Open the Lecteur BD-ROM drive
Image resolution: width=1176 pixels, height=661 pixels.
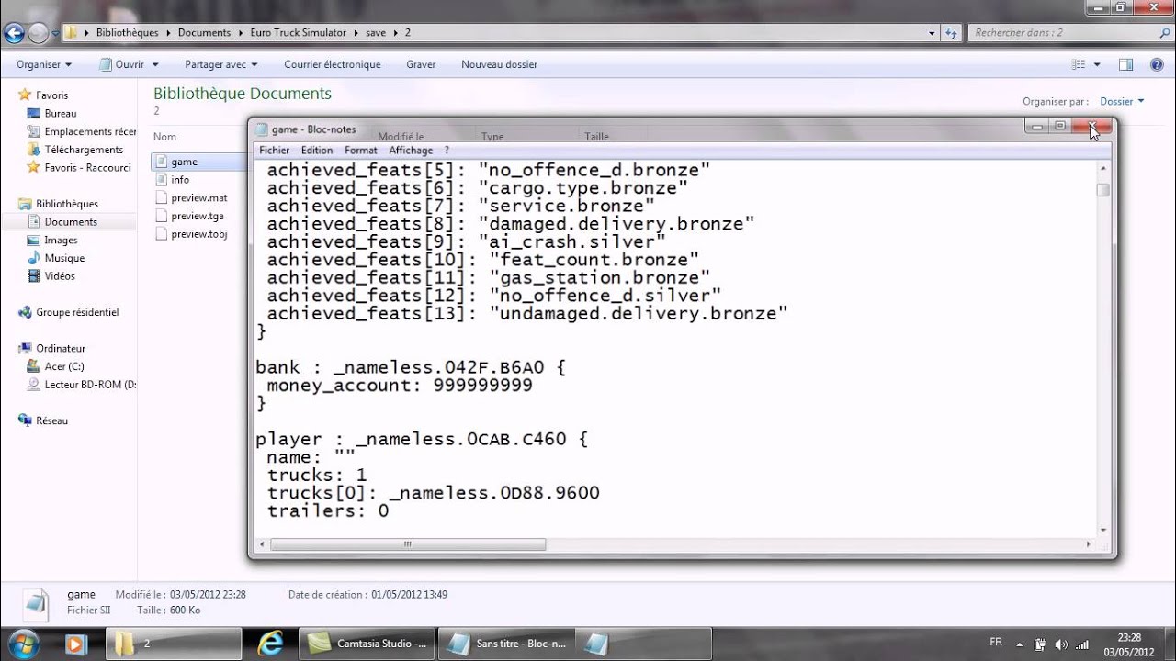click(90, 385)
